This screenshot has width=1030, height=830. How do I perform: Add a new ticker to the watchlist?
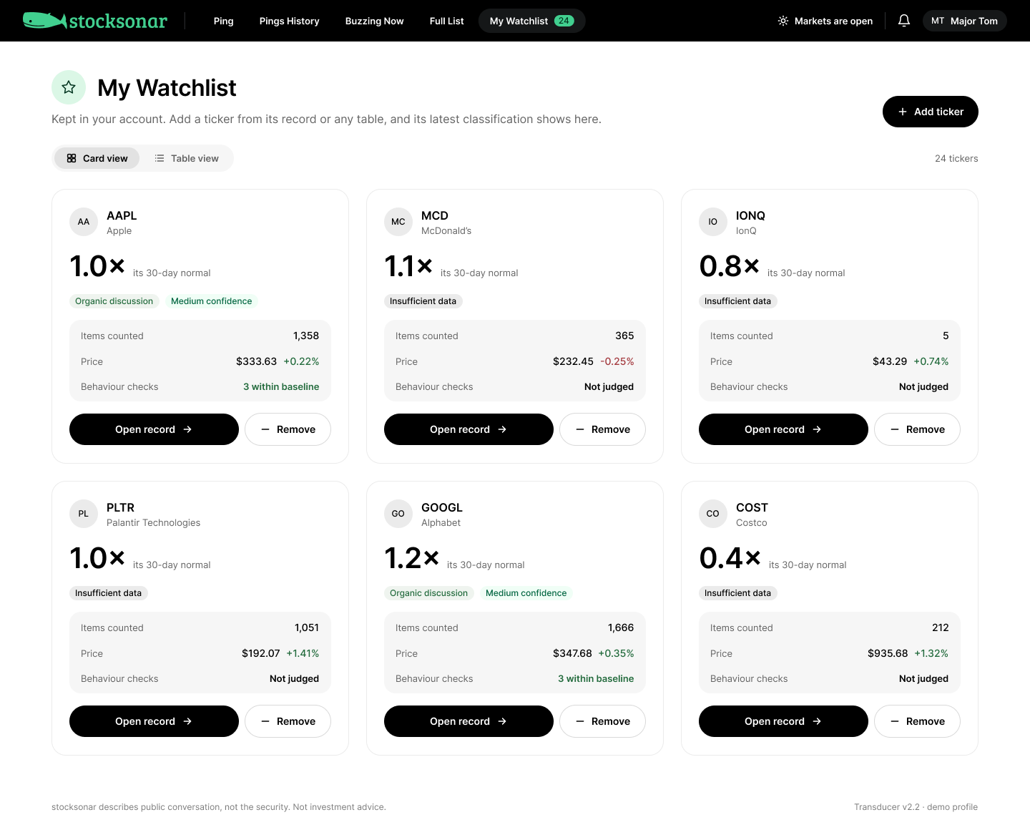[x=931, y=112]
